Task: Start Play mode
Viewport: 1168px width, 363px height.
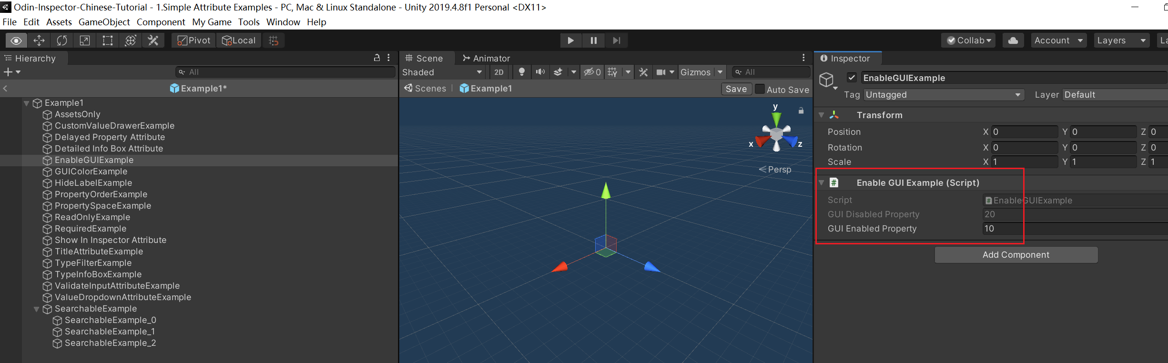Action: pyautogui.click(x=570, y=40)
